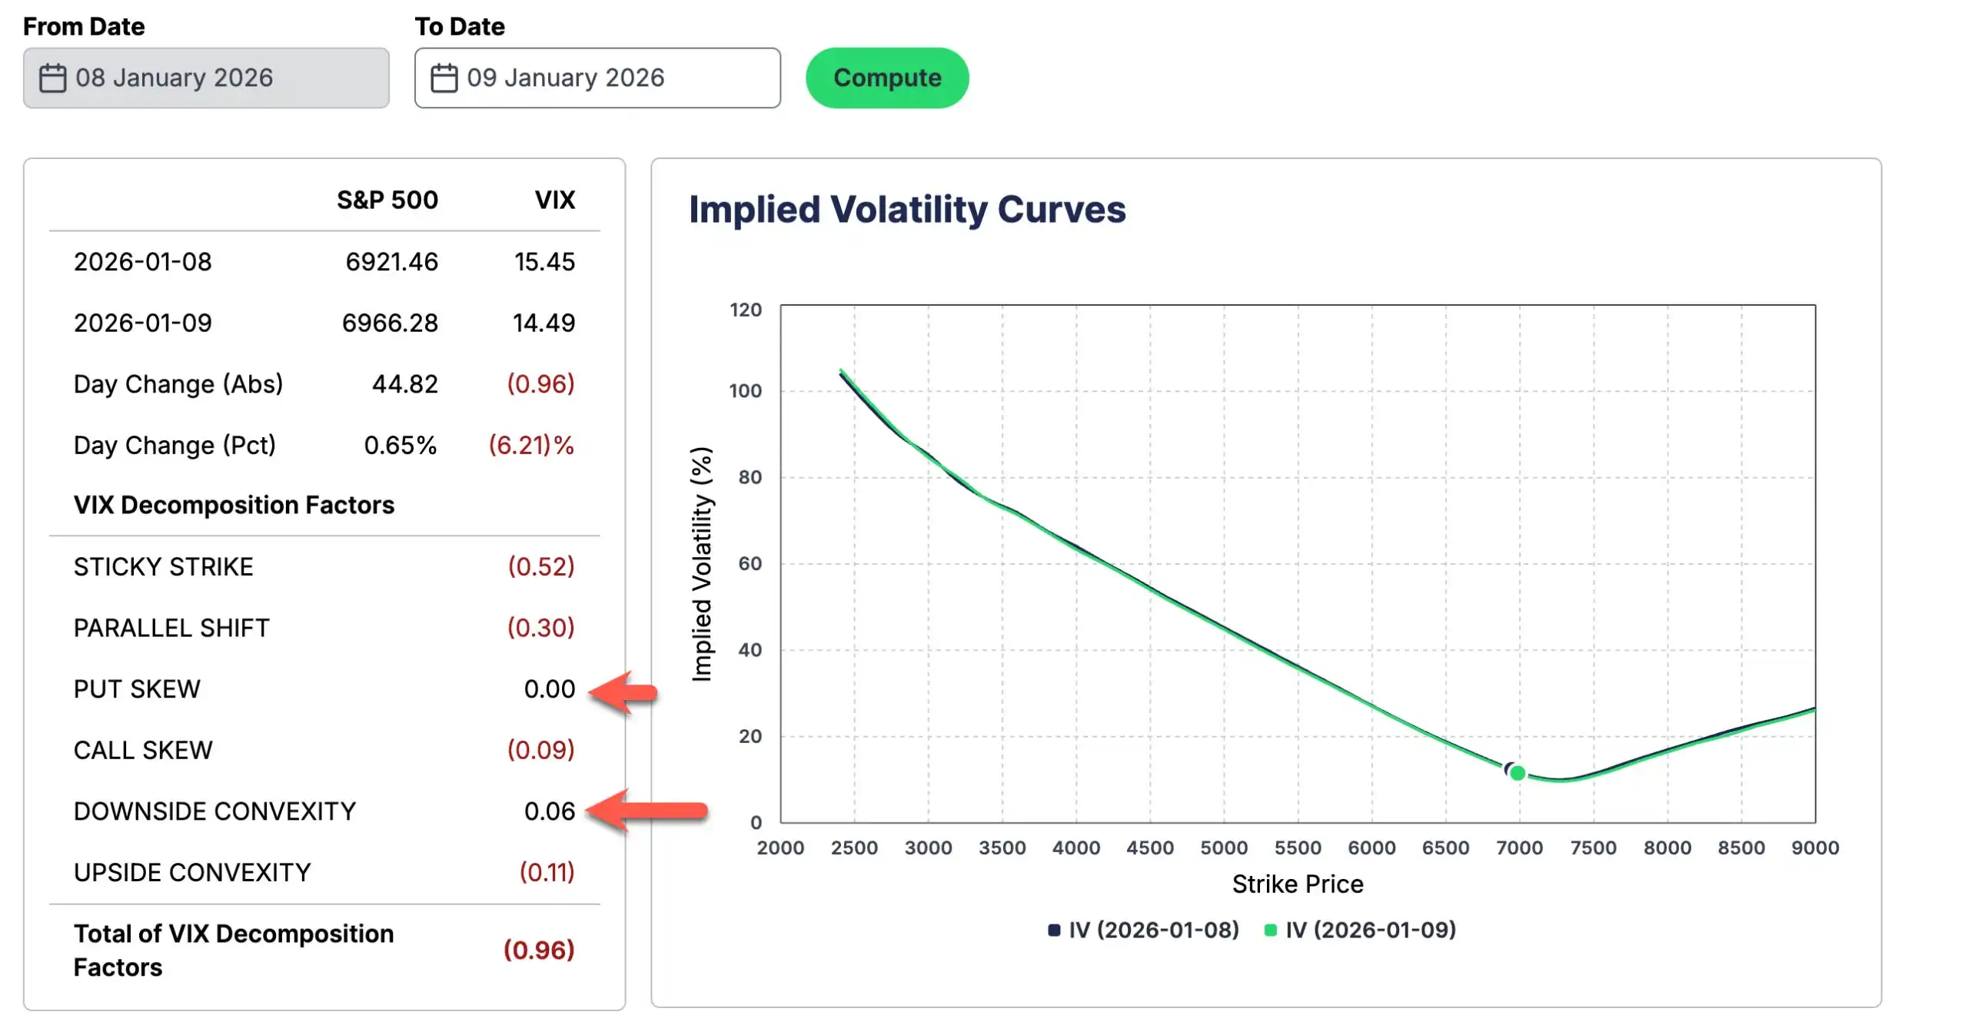Click the Total of VIX Decomposition Factors row
1968x1015 pixels.
click(x=324, y=950)
